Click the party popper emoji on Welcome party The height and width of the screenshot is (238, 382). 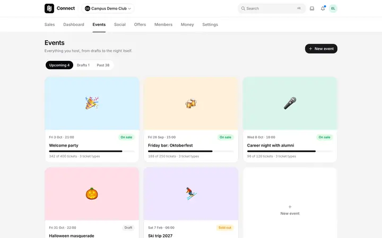pyautogui.click(x=92, y=103)
